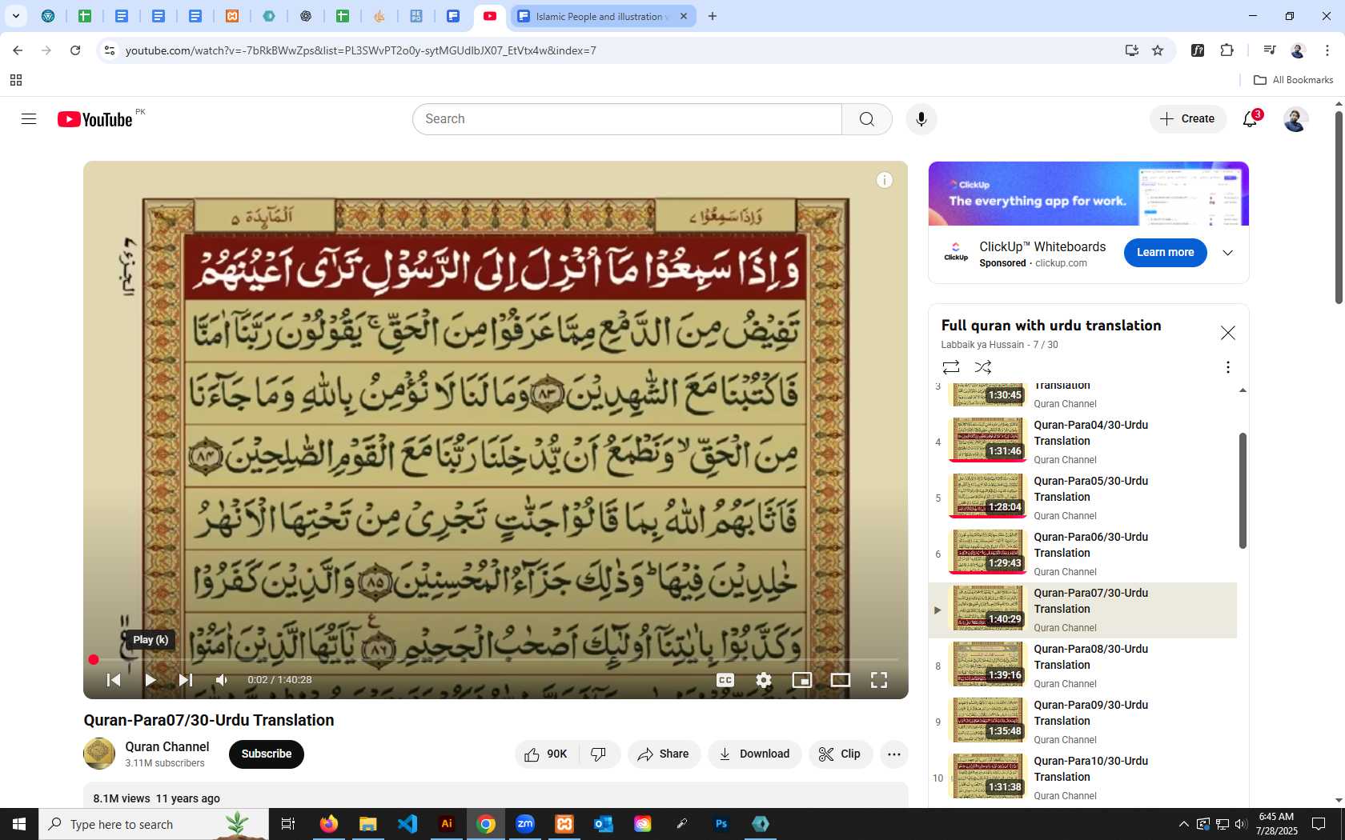Screen dimensions: 1345x840
Task: Play Quran-Para05/30-Urdu Translation
Action: 1082,498
